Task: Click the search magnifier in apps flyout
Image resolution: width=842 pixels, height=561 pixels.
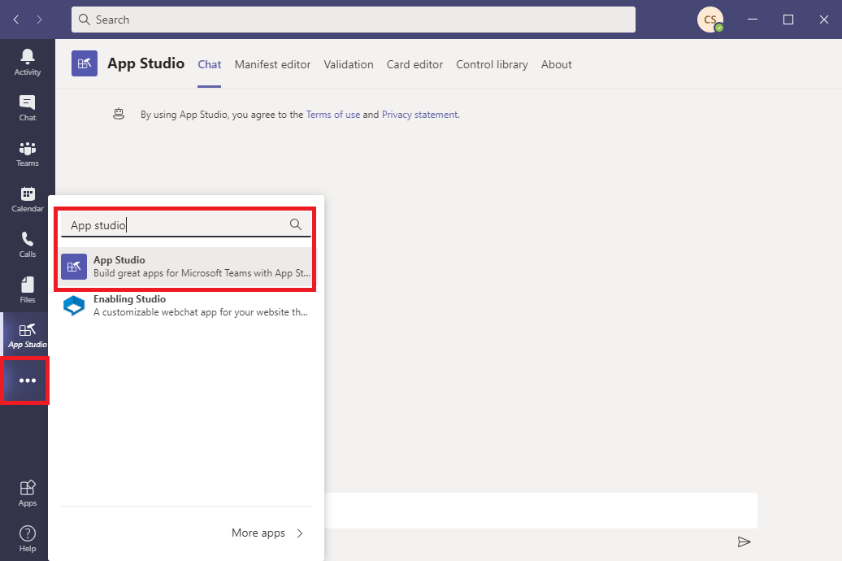Action: click(295, 224)
